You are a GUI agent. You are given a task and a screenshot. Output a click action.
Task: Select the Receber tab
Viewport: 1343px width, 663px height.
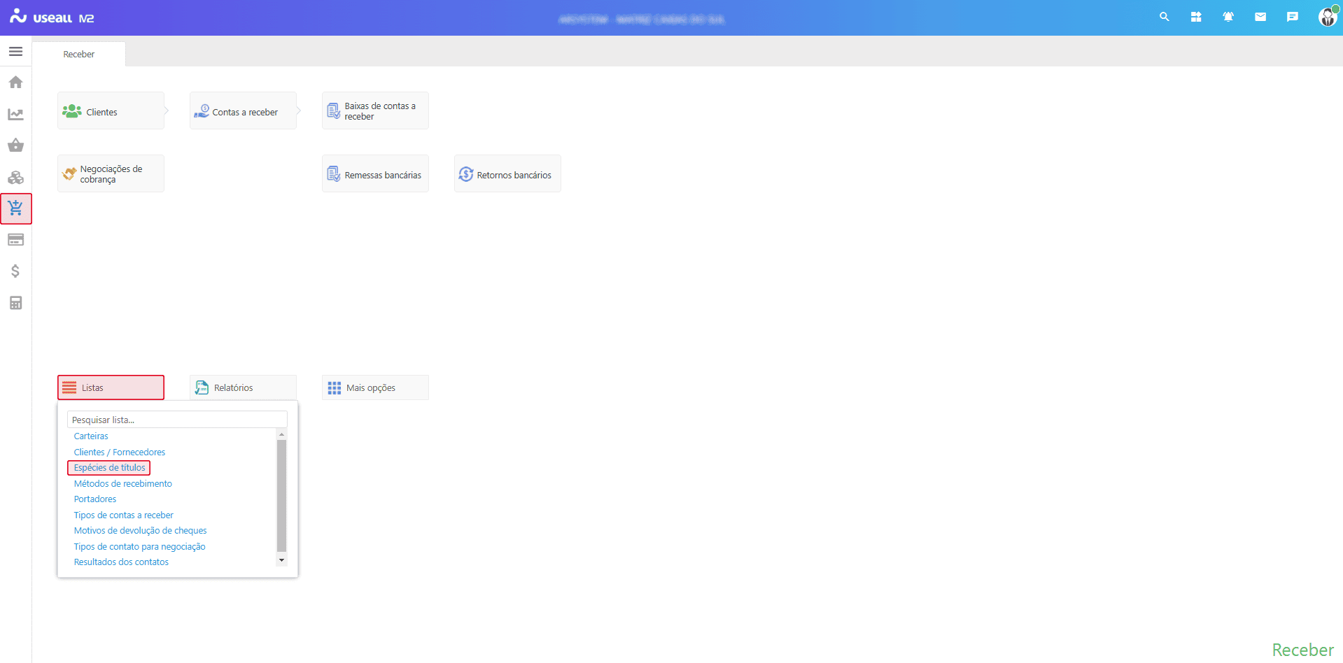[x=79, y=55]
